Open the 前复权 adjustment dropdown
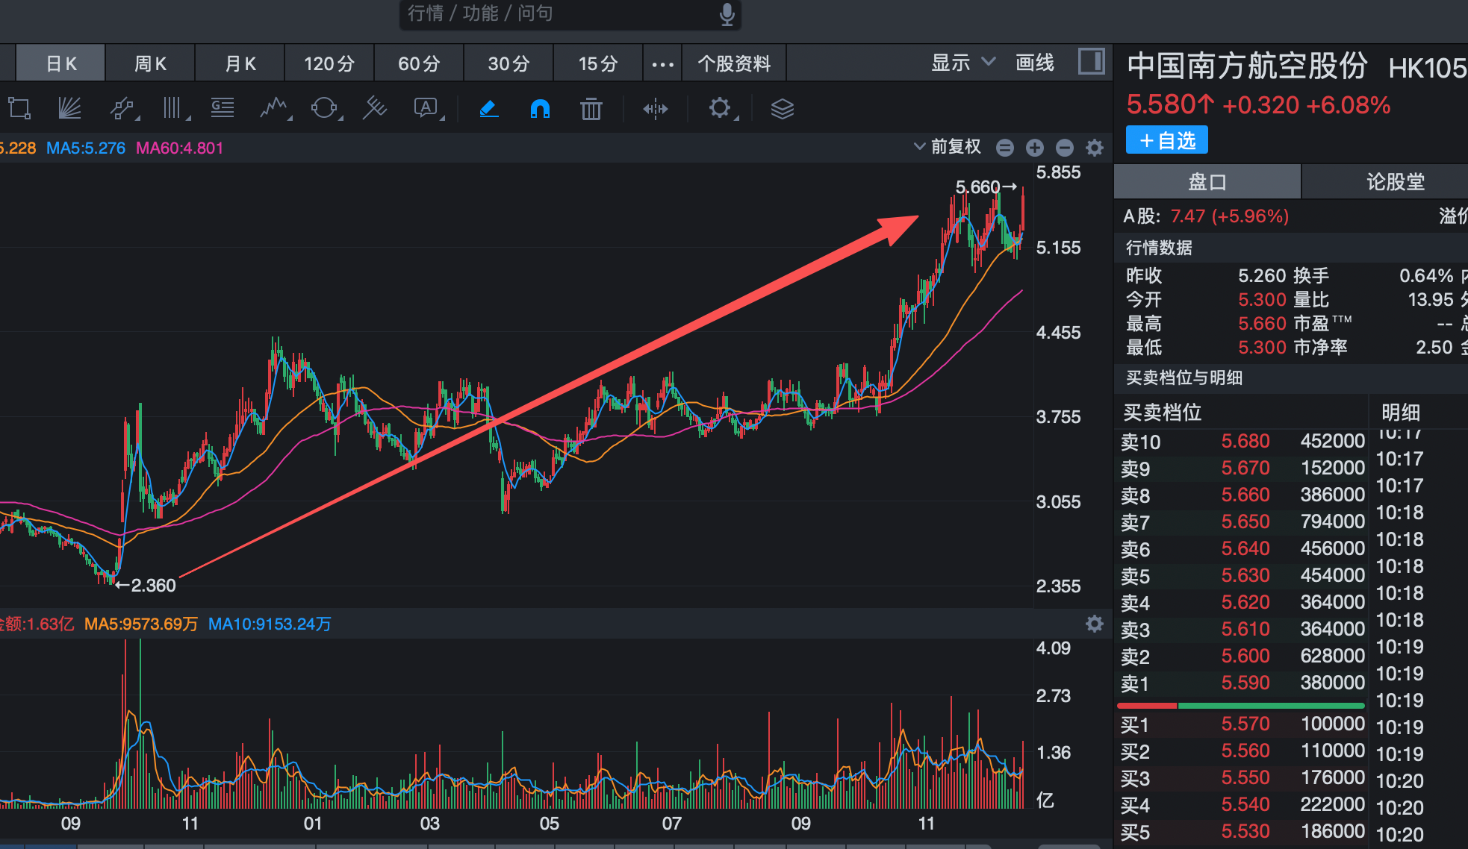This screenshot has height=849, width=1468. pyautogui.click(x=948, y=147)
